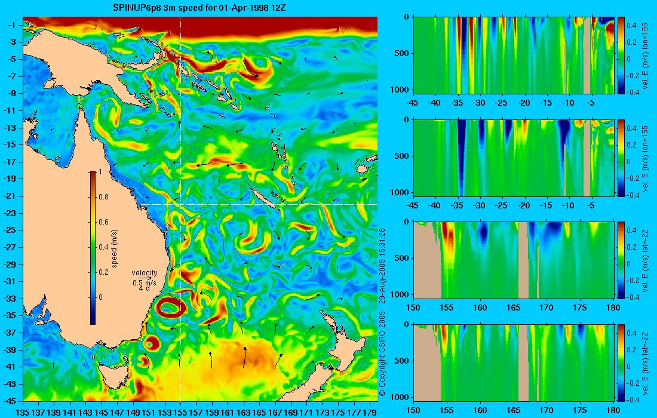Click the map latitude axis tick "-1"
This screenshot has height=418, width=657.
tap(11, 25)
